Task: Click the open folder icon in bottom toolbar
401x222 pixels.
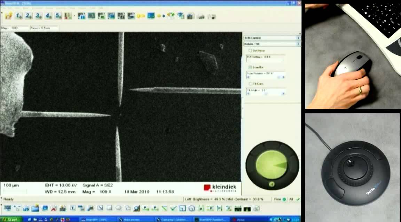Action: [35, 208]
